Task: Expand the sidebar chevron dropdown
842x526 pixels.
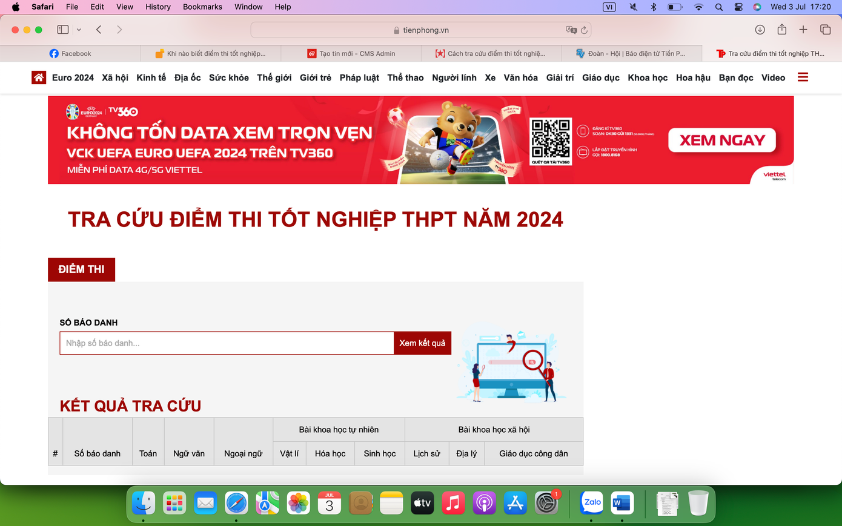Action: [x=79, y=28]
